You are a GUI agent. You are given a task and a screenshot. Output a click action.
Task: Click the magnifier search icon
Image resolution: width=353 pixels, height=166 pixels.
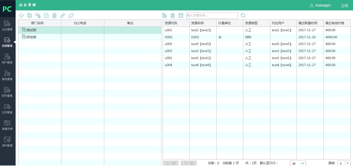[x=243, y=16]
